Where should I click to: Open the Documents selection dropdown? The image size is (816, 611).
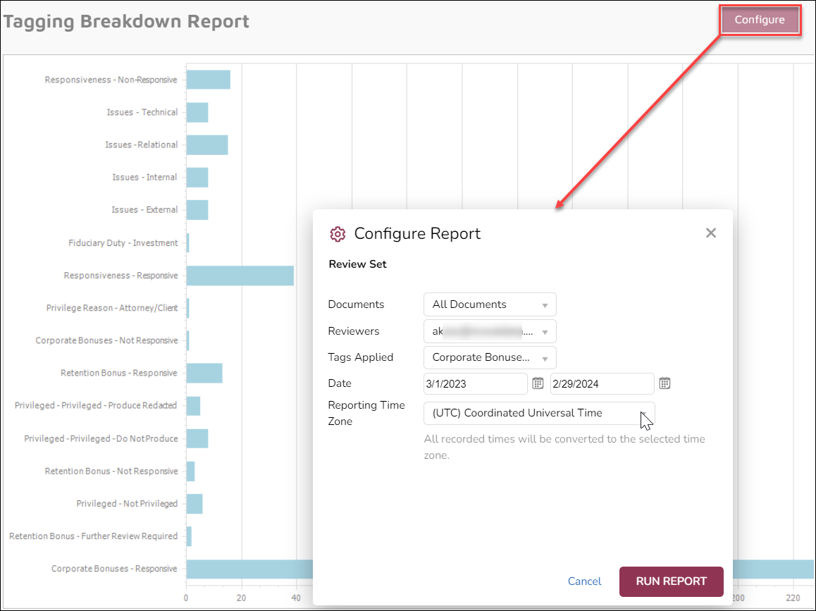[489, 304]
